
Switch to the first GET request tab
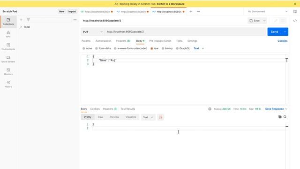tap(97, 12)
